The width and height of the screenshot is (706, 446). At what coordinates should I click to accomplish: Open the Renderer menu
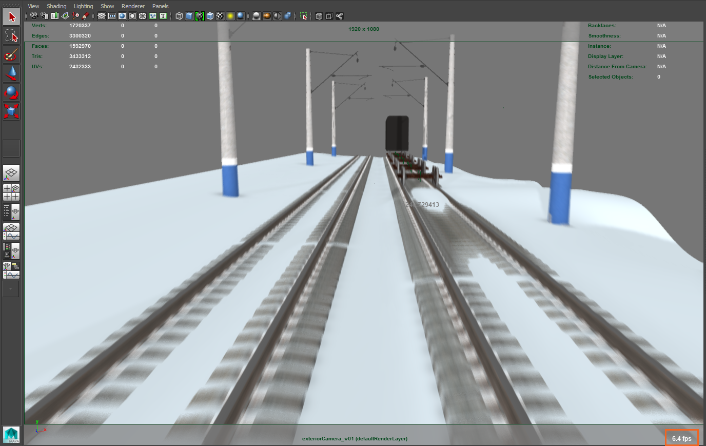(133, 6)
